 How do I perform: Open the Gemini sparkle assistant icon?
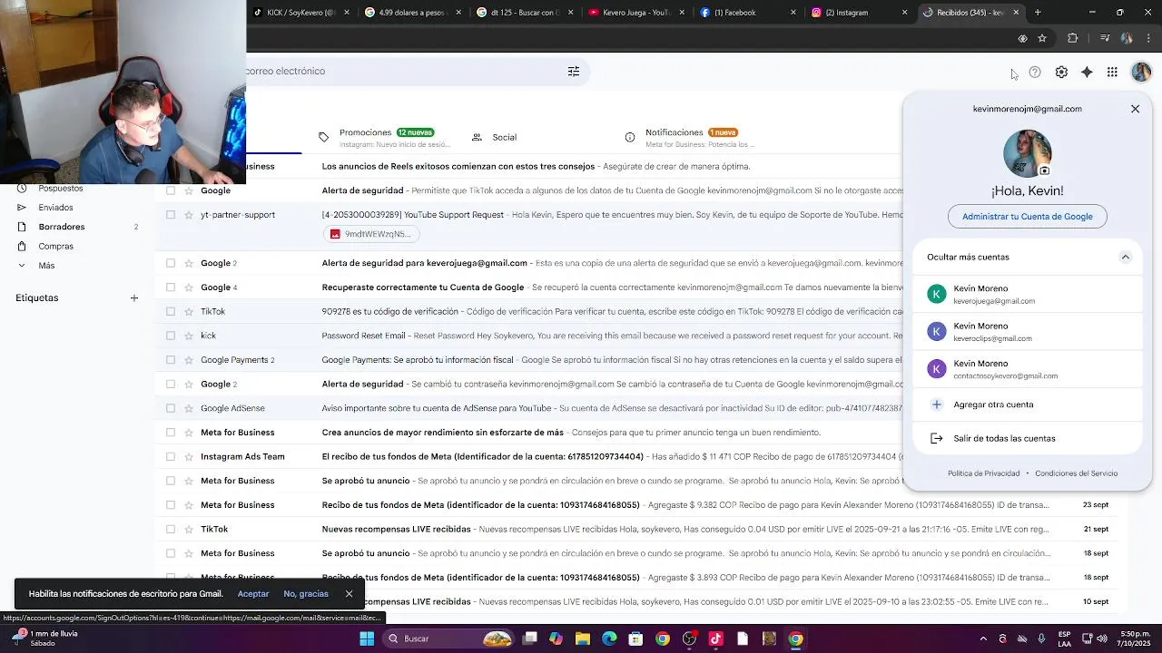[x=1087, y=73]
